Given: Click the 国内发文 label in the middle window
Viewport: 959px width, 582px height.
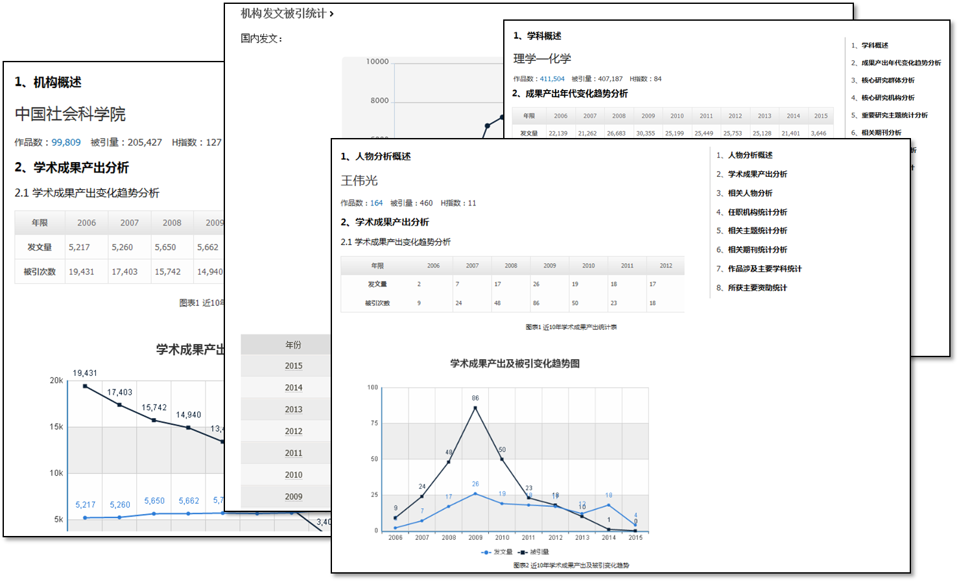Looking at the screenshot, I should coord(261,39).
